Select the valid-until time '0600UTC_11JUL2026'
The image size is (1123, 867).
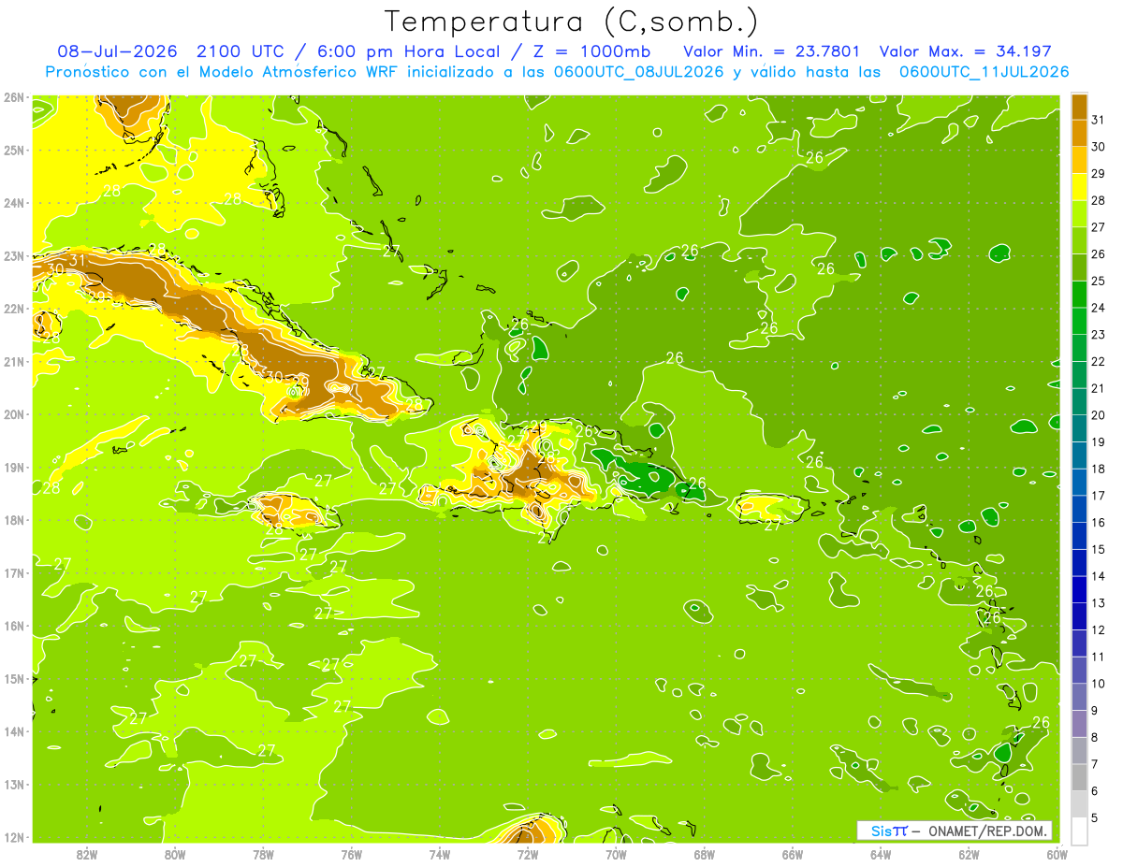983,72
